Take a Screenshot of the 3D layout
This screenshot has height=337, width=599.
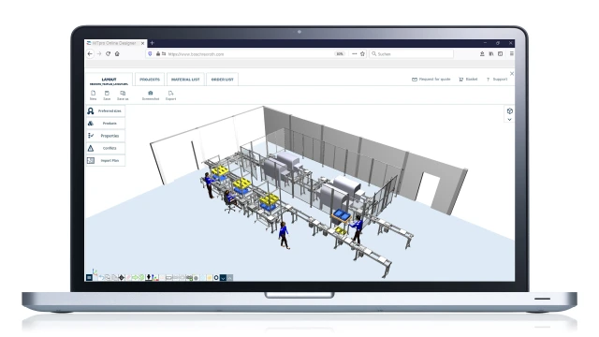click(151, 95)
